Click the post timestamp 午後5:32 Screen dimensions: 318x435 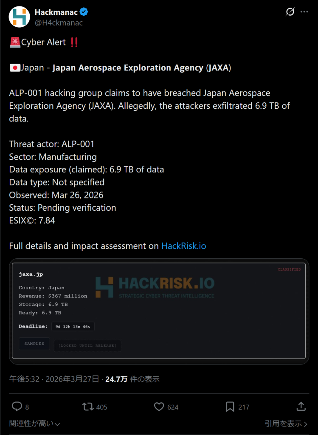click(x=25, y=379)
